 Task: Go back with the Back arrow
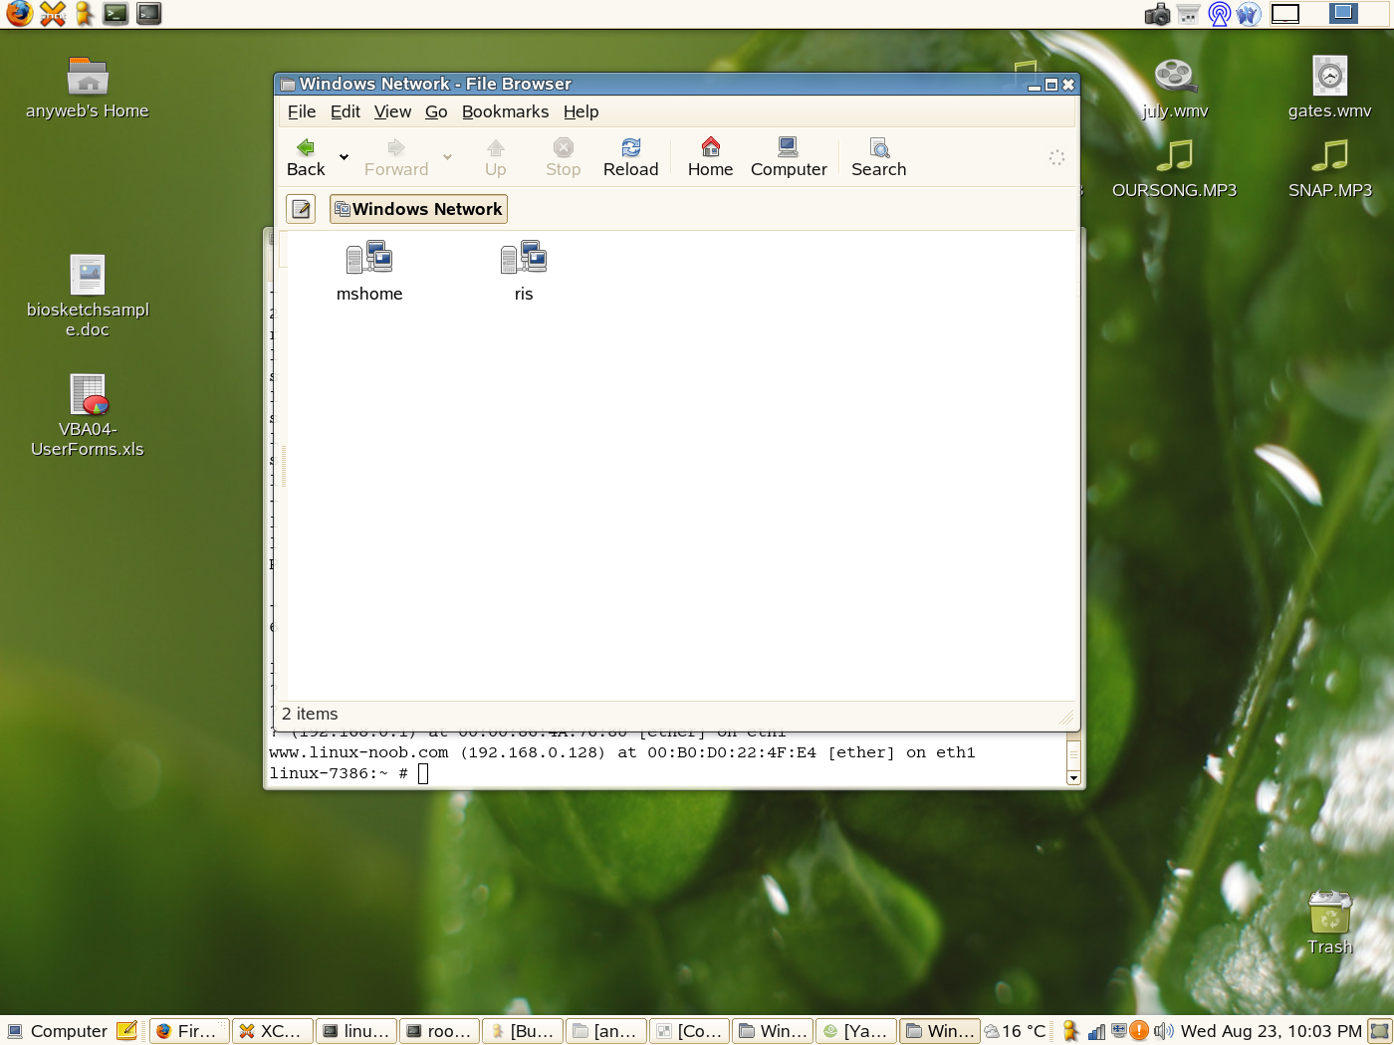(x=306, y=157)
